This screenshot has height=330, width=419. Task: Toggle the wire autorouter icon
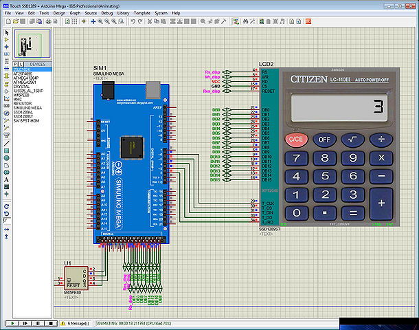click(x=236, y=22)
